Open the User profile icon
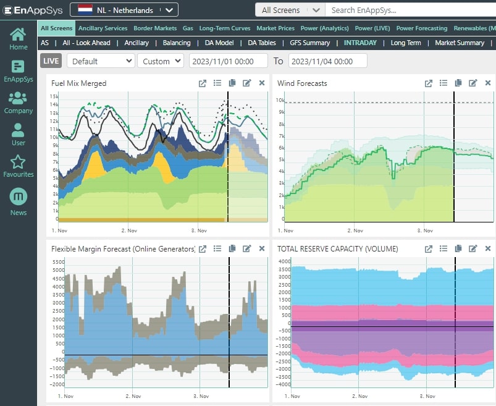 pos(18,132)
